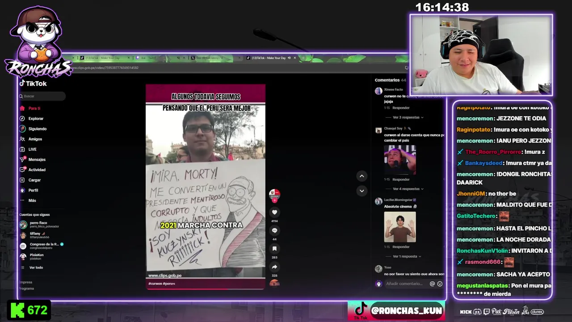Share the video with arrow icon
572x322 pixels.
(x=274, y=267)
